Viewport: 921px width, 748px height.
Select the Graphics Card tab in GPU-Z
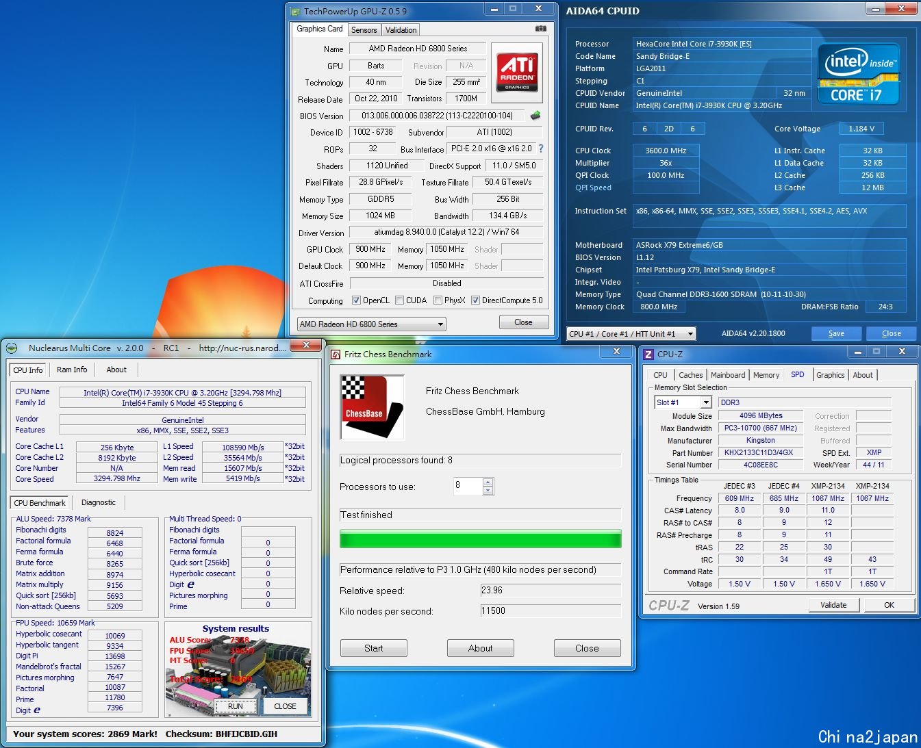point(320,29)
